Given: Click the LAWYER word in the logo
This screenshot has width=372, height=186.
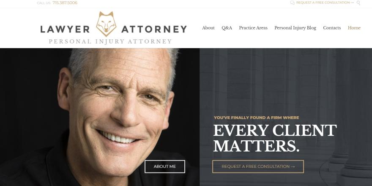Looking at the screenshot, I should point(65,29).
